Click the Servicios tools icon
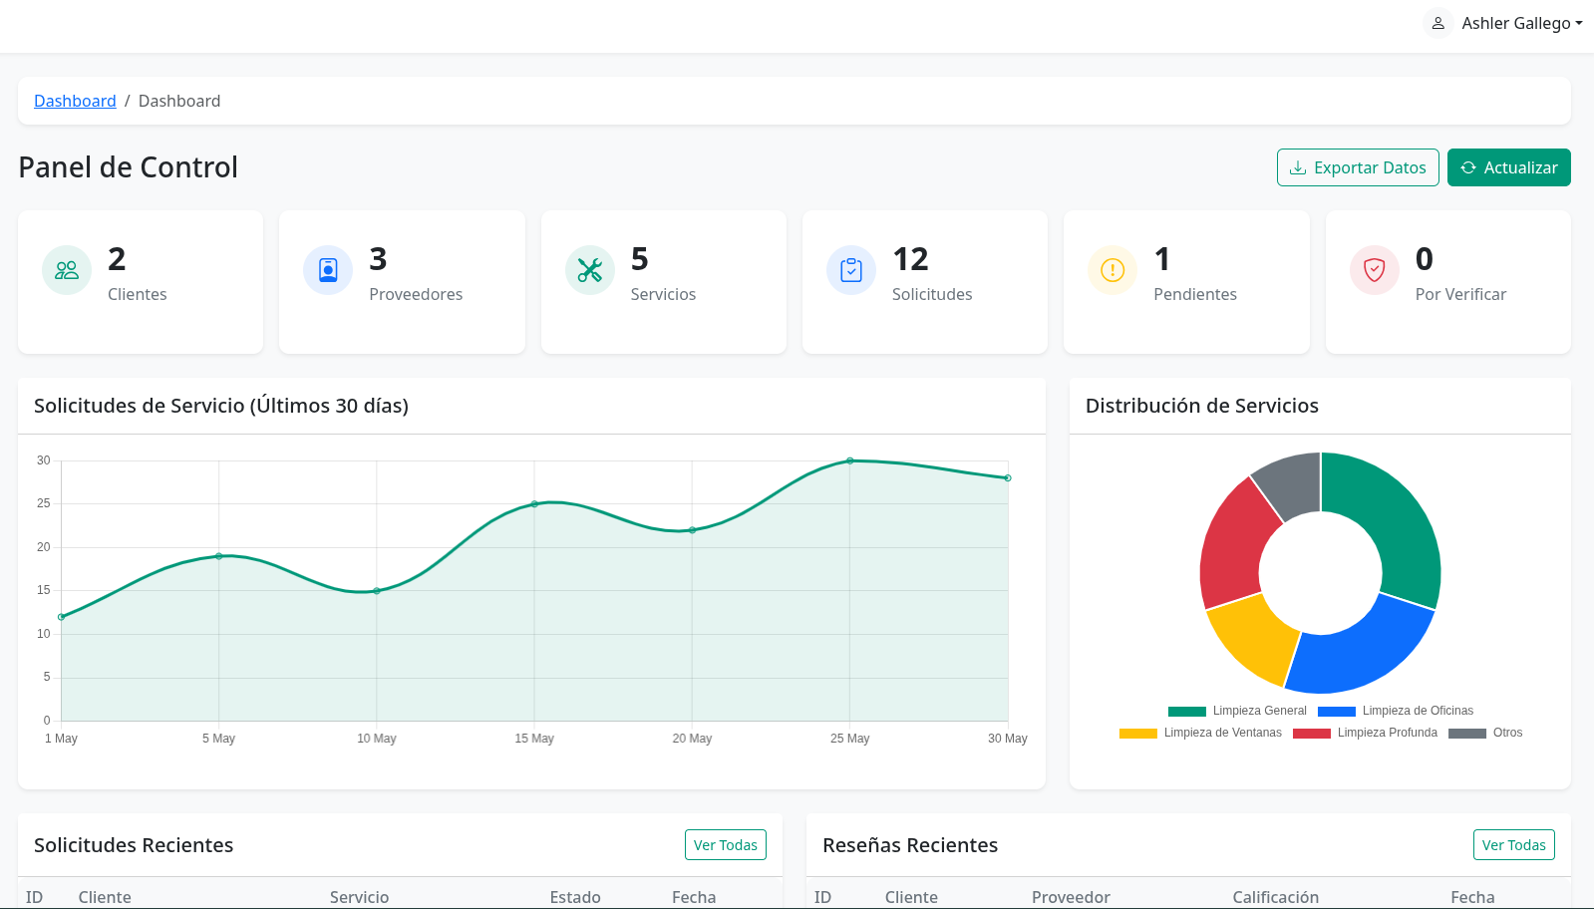Viewport: 1594px width, 909px height. pos(590,270)
